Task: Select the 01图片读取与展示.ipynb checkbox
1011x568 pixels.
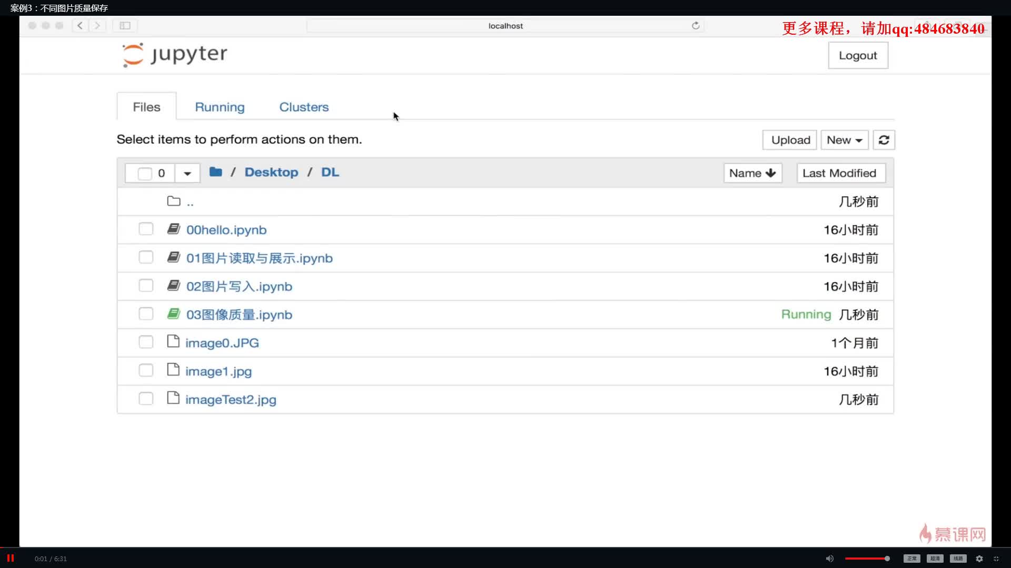Action: [x=146, y=257]
